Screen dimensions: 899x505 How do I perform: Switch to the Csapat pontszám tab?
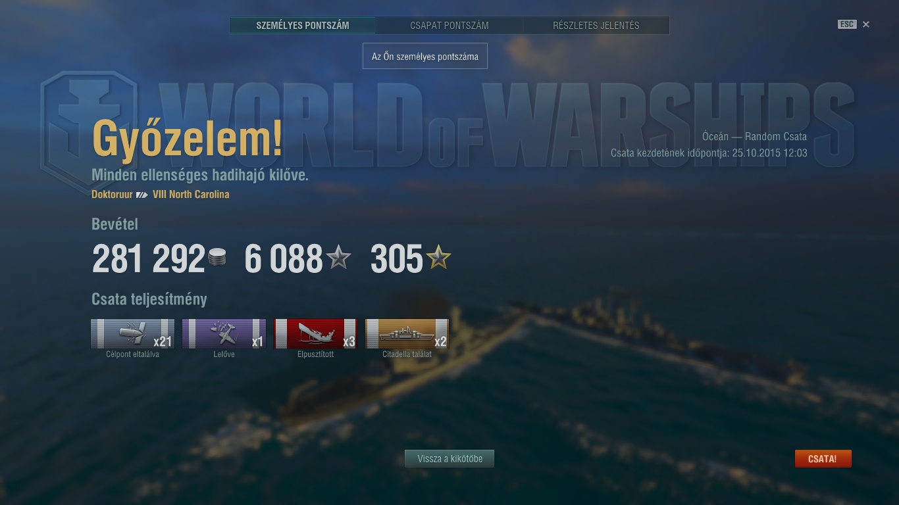pyautogui.click(x=449, y=26)
